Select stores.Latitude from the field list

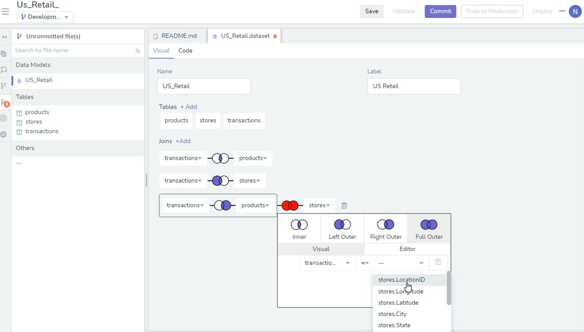[x=398, y=302]
